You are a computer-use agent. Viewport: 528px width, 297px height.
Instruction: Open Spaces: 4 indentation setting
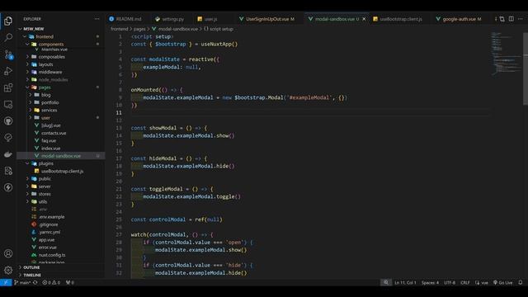(x=430, y=282)
